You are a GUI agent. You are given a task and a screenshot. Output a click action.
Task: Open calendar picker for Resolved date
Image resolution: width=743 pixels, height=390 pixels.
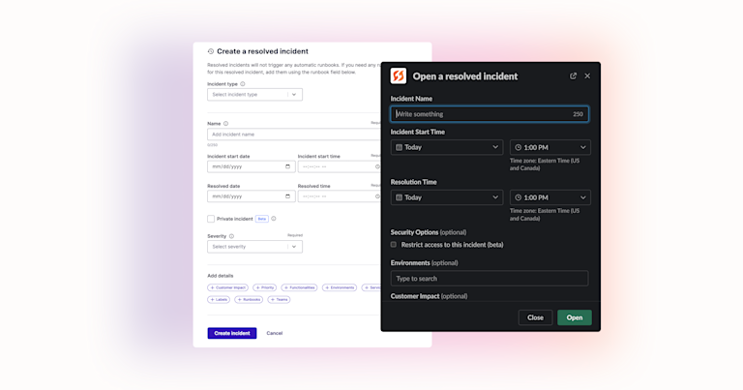(287, 196)
